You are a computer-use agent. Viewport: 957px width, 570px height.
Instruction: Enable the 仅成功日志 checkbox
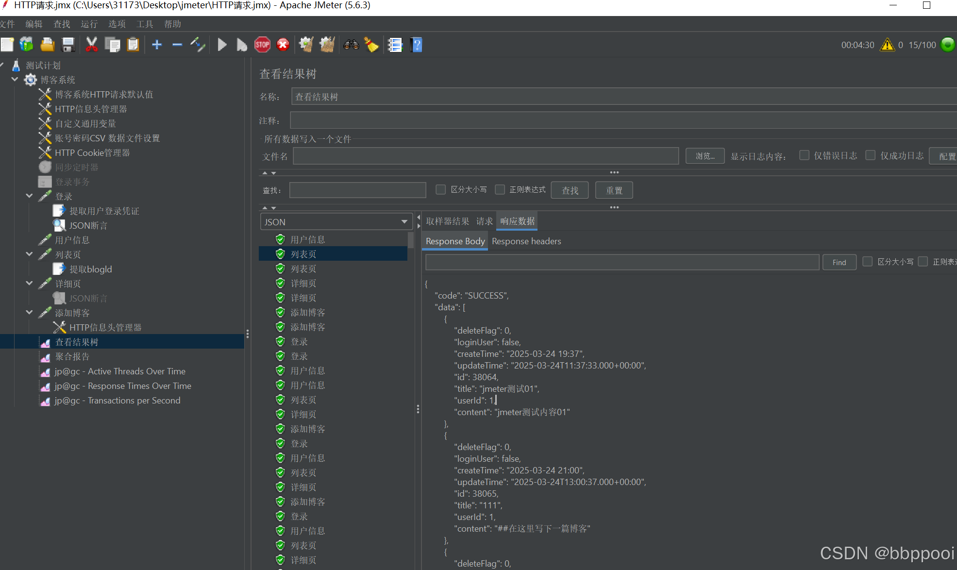pyautogui.click(x=871, y=155)
